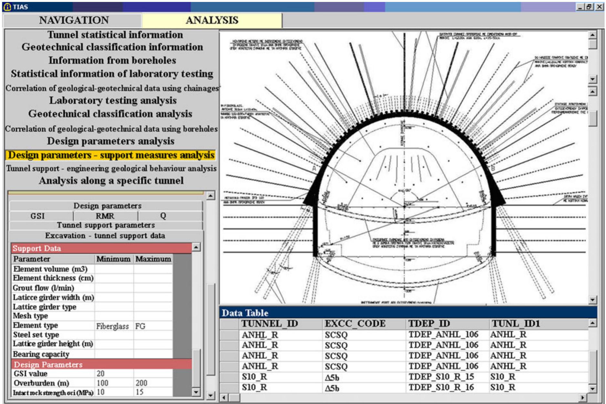This screenshot has height=404, width=606.
Task: Click the TDEP_ID column header
Action: [447, 324]
